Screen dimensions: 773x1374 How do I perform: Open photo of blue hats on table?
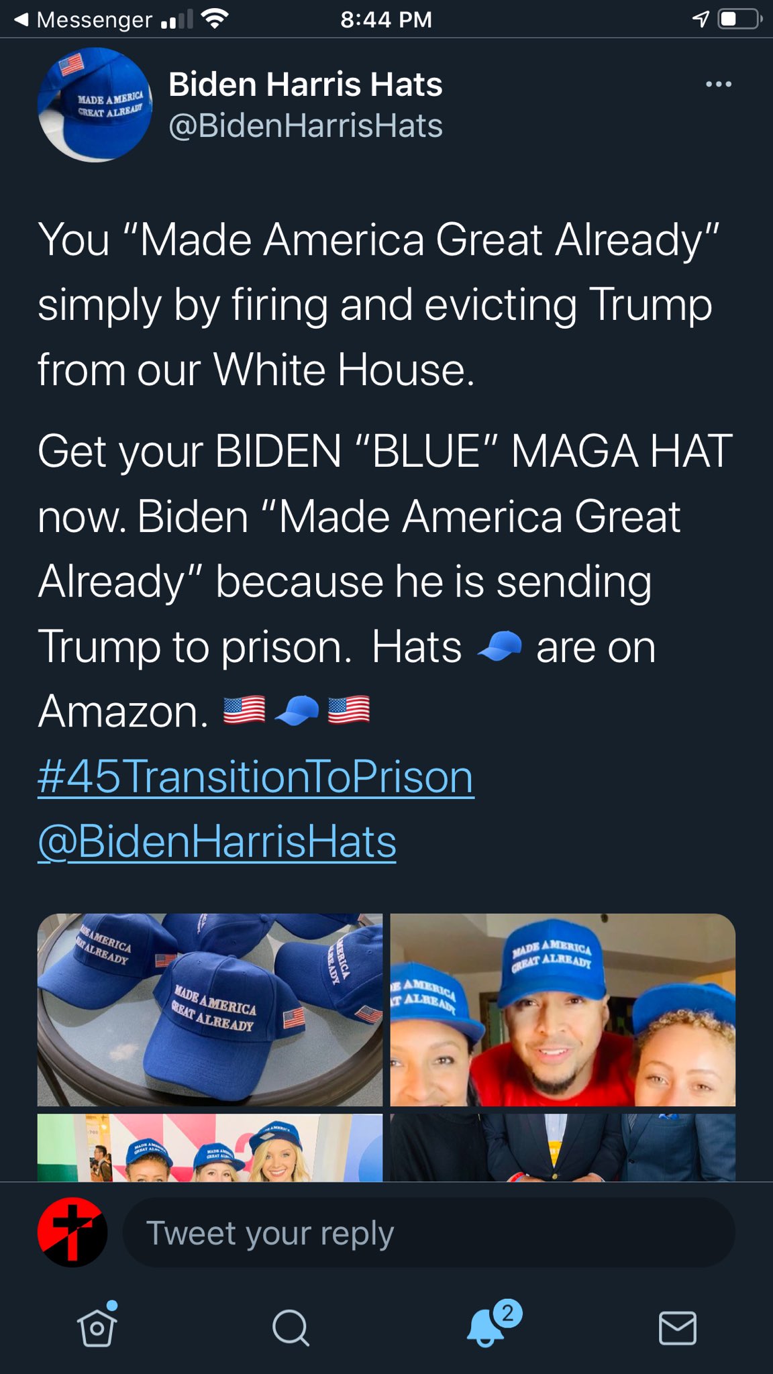click(210, 1010)
